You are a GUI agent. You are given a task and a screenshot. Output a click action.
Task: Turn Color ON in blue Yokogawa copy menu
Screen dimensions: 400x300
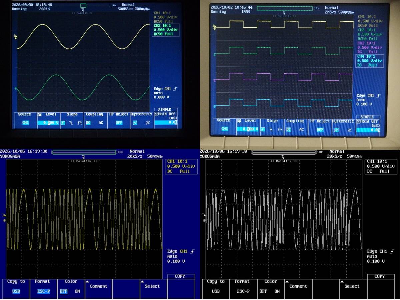pos(77,291)
